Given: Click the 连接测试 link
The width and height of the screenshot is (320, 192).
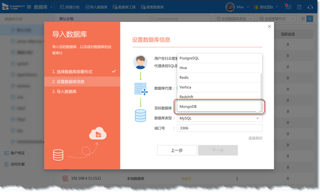Looking at the screenshot, I should [x=255, y=138].
